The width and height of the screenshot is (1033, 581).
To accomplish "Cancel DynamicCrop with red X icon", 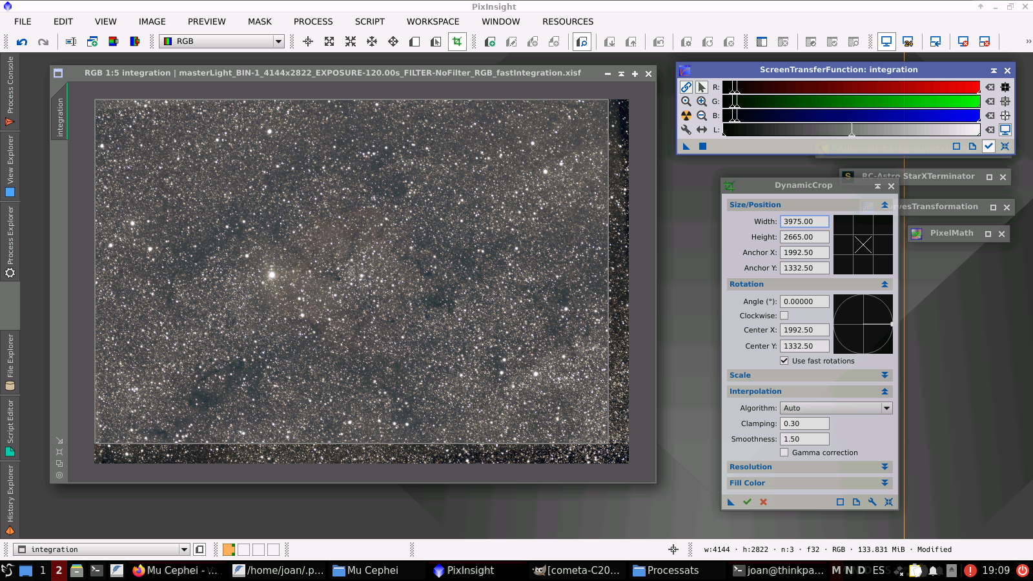I will pyautogui.click(x=763, y=502).
